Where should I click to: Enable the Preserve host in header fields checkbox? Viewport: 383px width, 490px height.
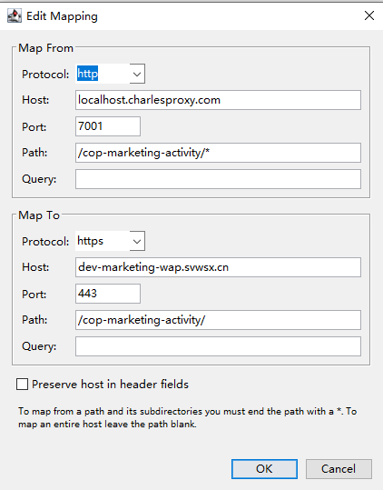22,384
